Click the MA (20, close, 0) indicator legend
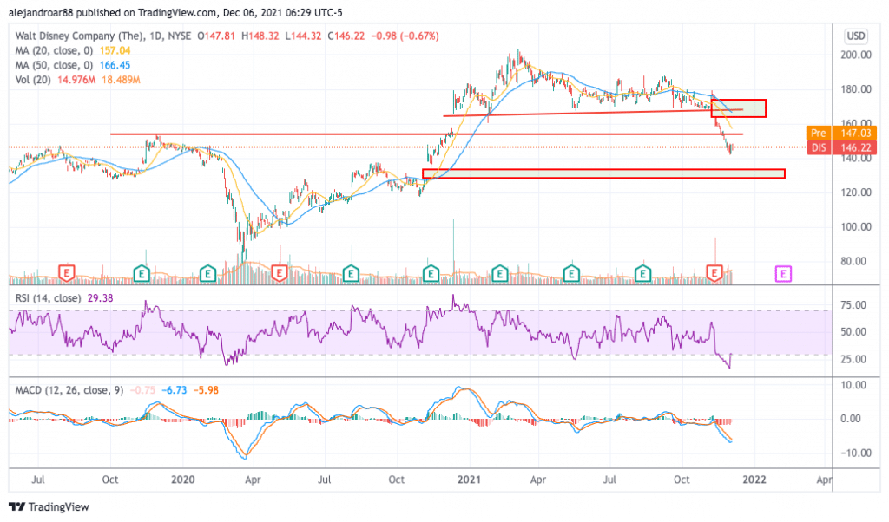 (x=54, y=50)
